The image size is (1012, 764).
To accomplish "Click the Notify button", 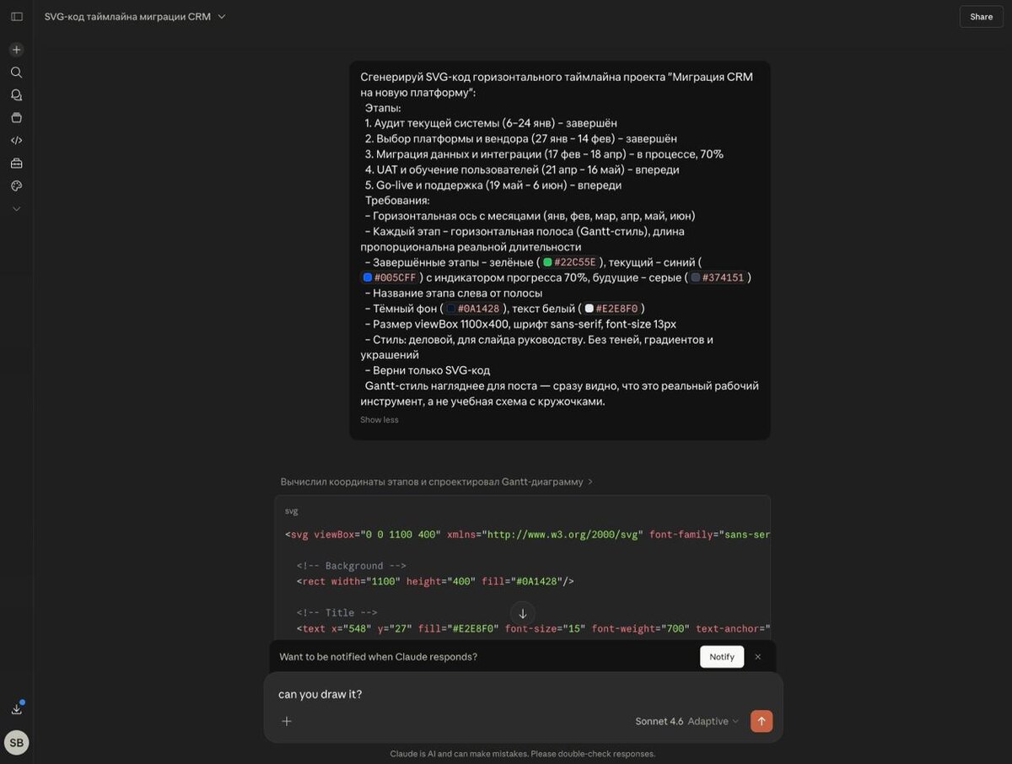I will point(722,657).
